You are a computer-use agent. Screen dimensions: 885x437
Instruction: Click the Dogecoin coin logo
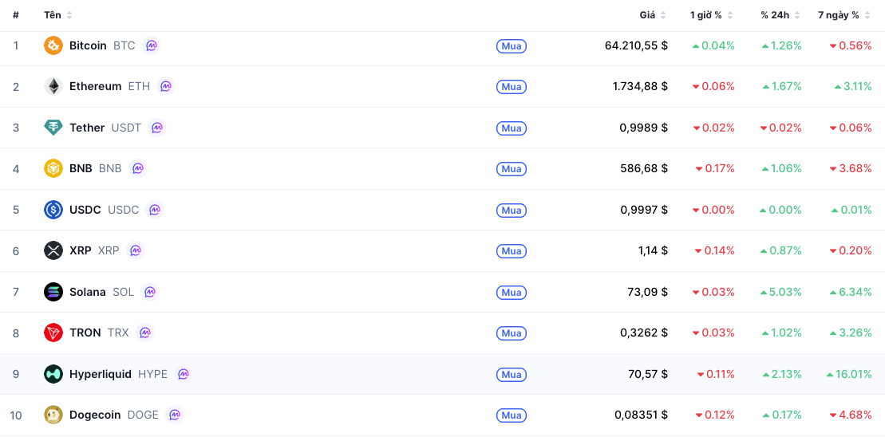tap(53, 415)
